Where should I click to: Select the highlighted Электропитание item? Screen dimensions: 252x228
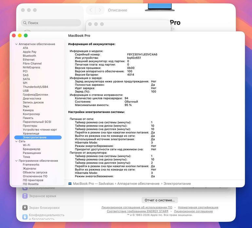(38, 137)
